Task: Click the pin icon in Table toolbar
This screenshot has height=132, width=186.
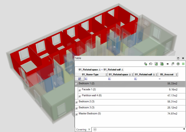Action: click(x=167, y=64)
